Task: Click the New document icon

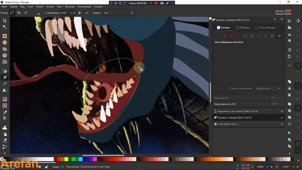Action: pos(289,21)
